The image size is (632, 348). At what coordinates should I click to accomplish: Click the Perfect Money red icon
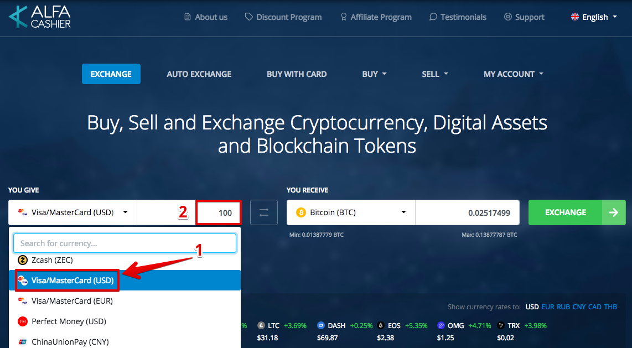point(23,321)
